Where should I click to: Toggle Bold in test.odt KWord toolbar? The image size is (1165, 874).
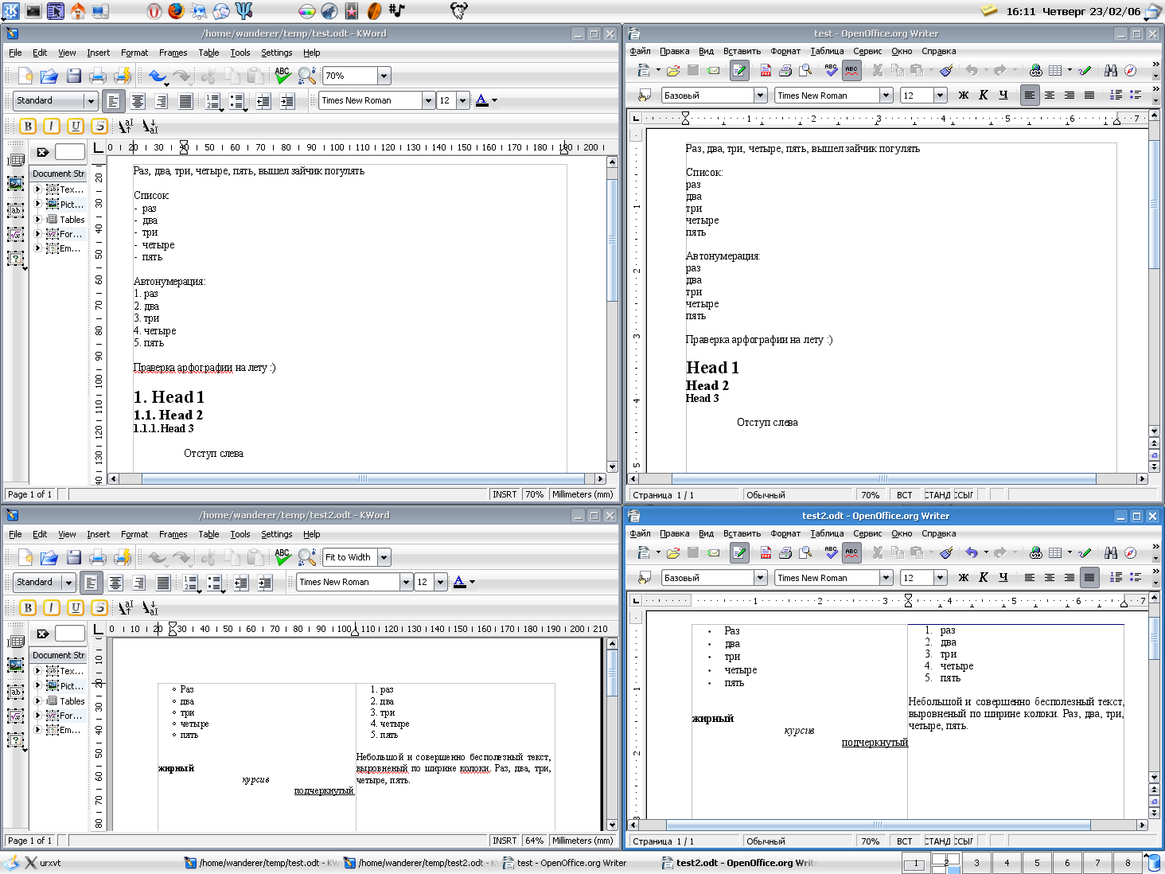pyautogui.click(x=28, y=126)
